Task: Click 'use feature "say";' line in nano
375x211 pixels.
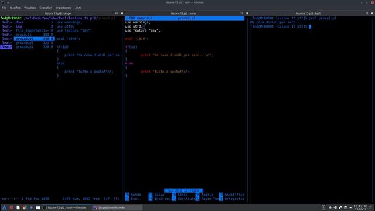Action: pos(143,30)
